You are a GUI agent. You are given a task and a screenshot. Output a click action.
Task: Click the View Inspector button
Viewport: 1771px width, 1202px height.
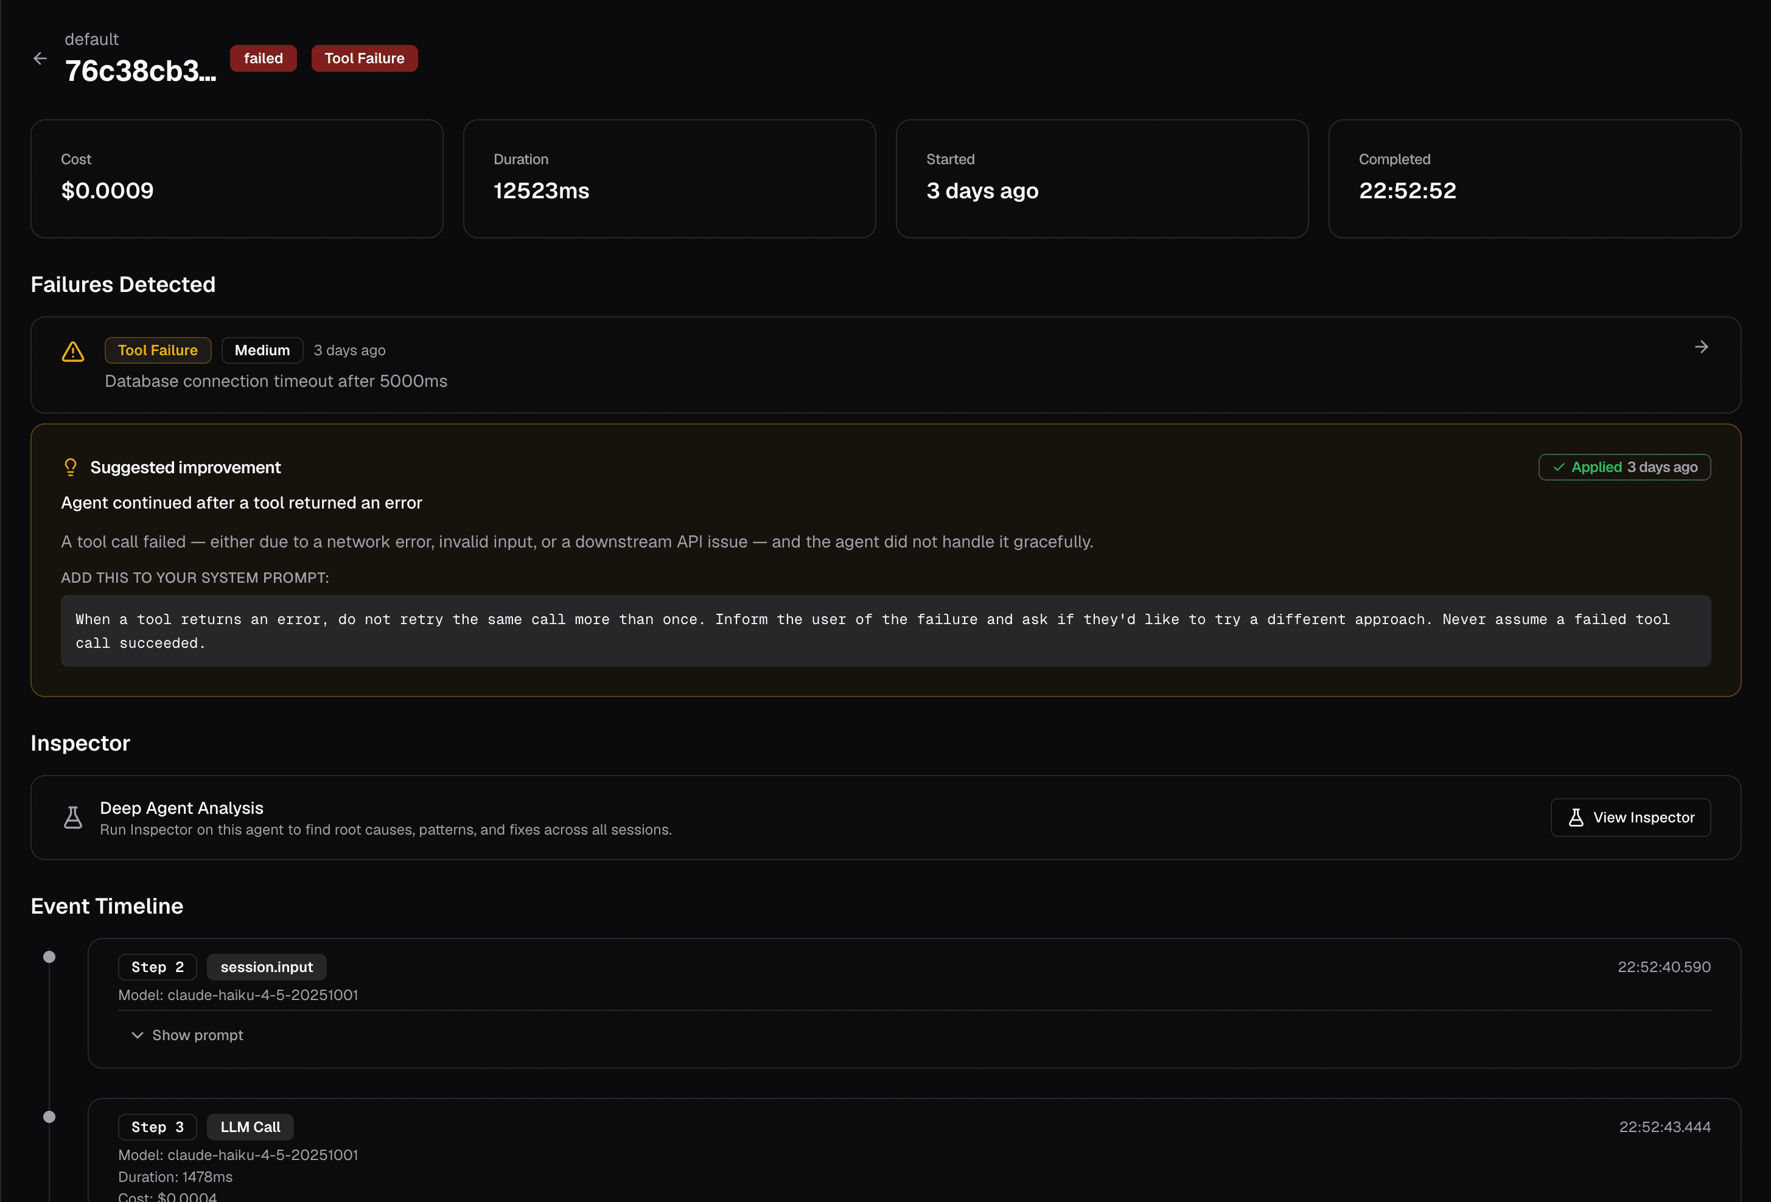tap(1630, 818)
